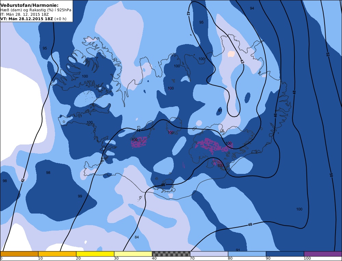The height and width of the screenshot is (261, 342).
Task: Click the legend scale value '40'
Action: click(154, 258)
